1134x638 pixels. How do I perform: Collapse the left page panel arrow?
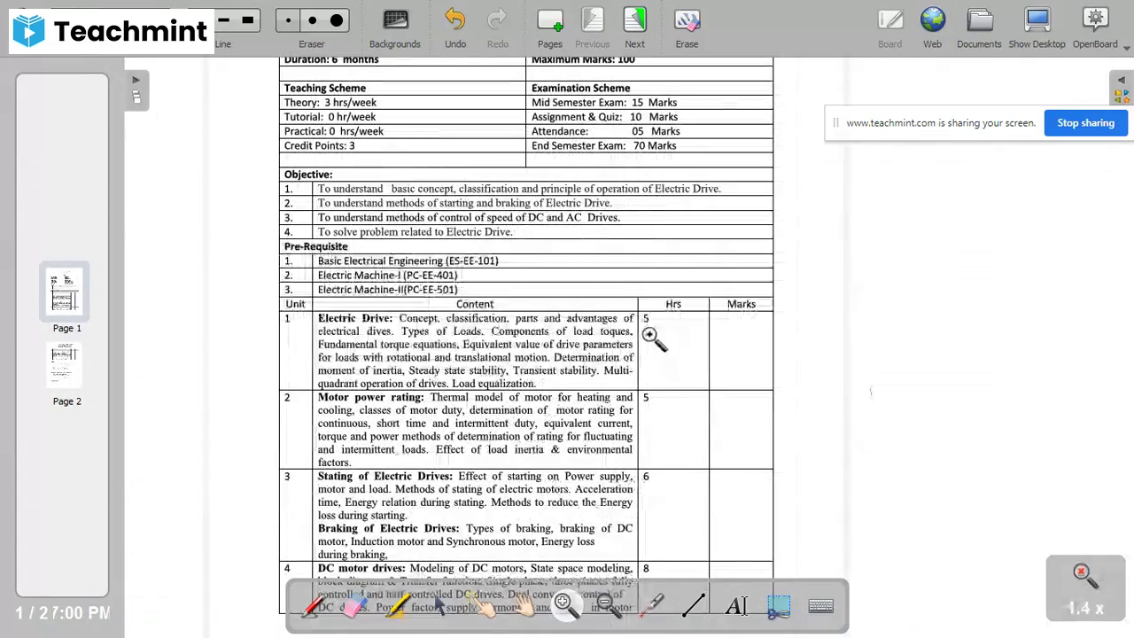click(x=136, y=81)
